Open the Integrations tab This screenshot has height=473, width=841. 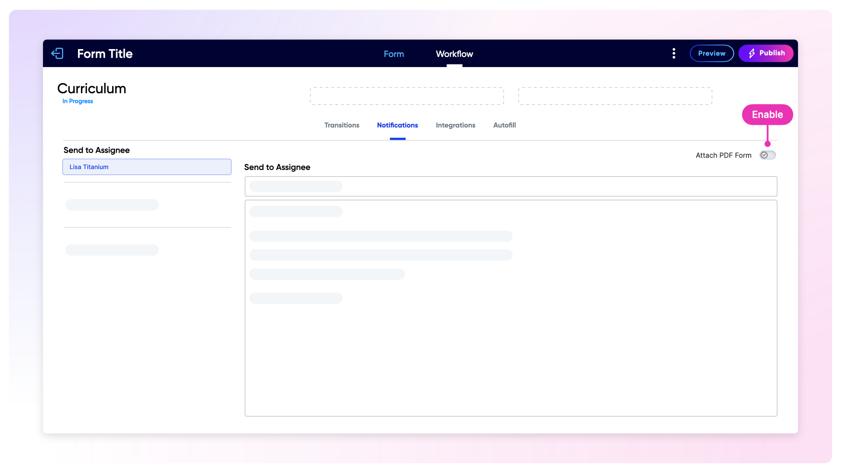tap(455, 125)
